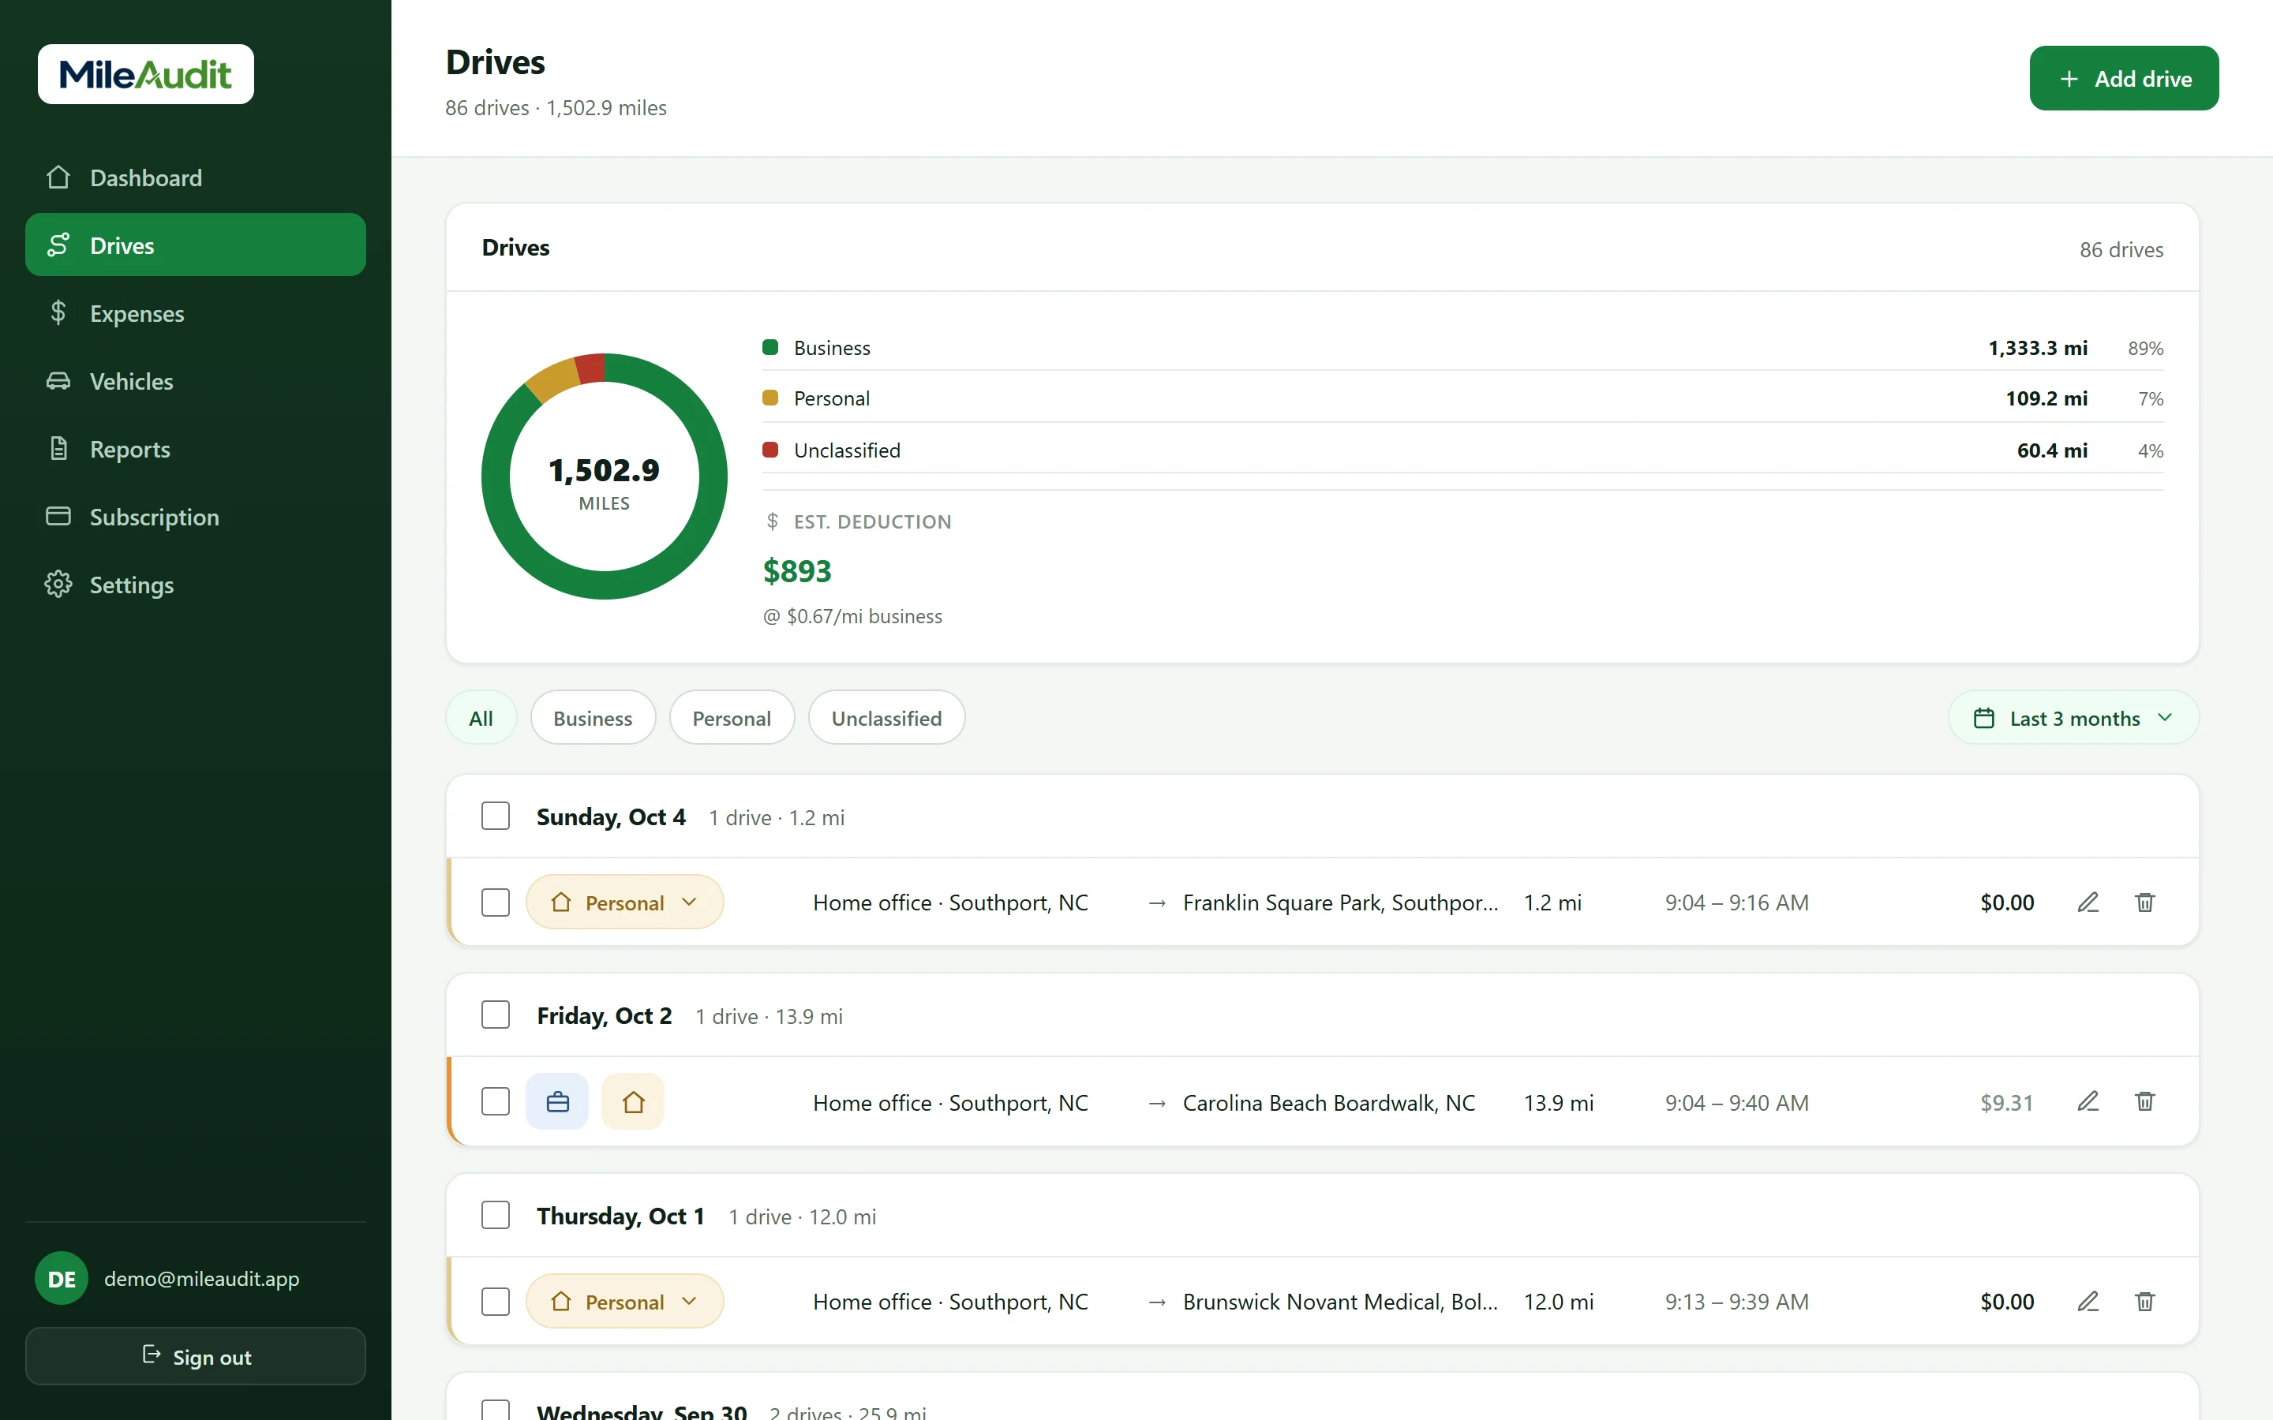Open the Reports section
Screen dimensions: 2273x1420
196,449
